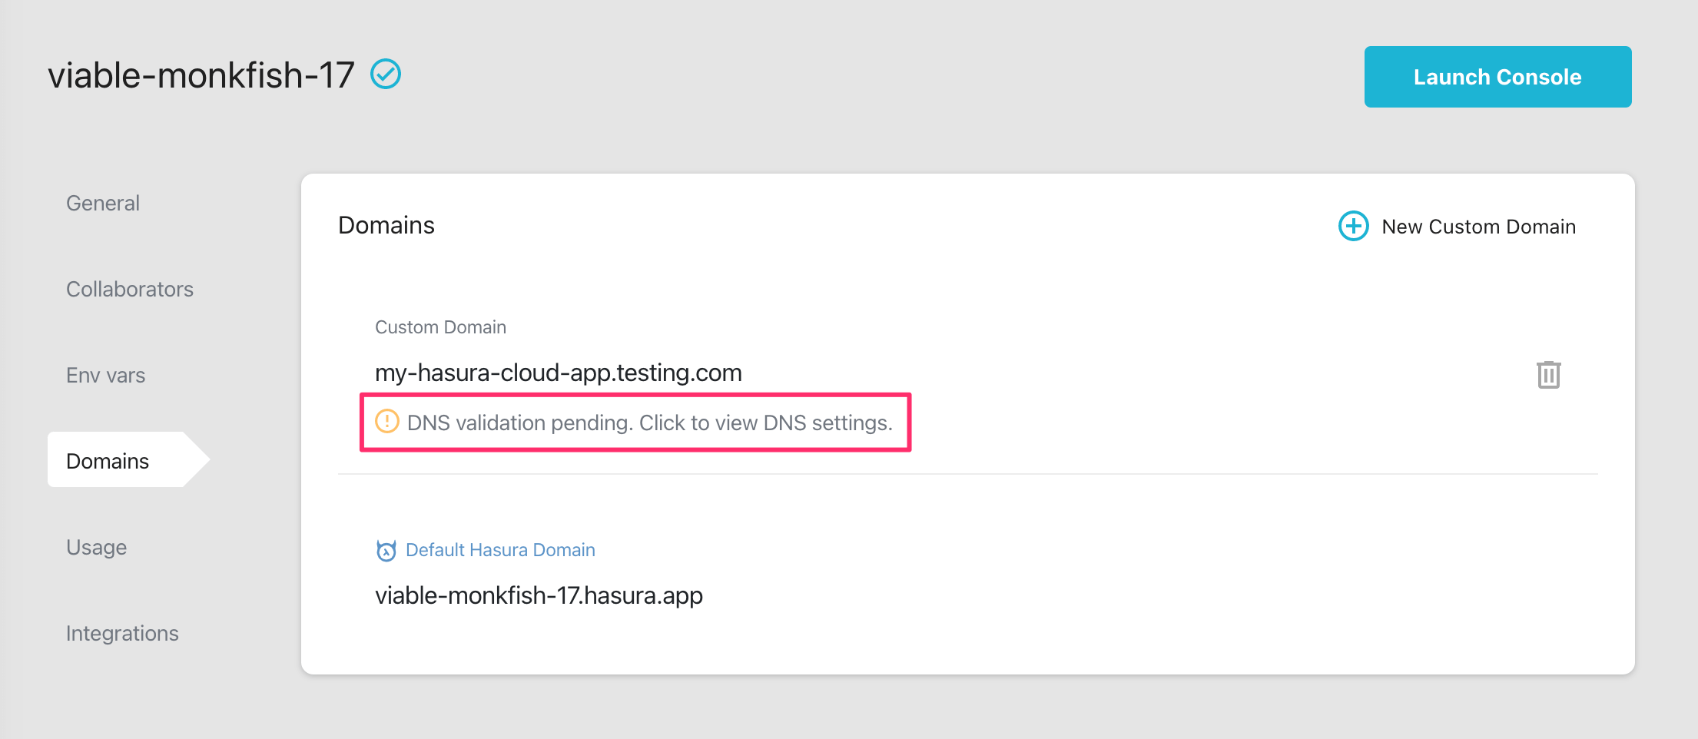Open the Collaborators section
The image size is (1698, 739).
[x=130, y=289]
